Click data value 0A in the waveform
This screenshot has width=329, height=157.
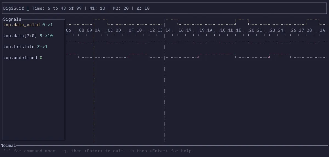[97, 30]
